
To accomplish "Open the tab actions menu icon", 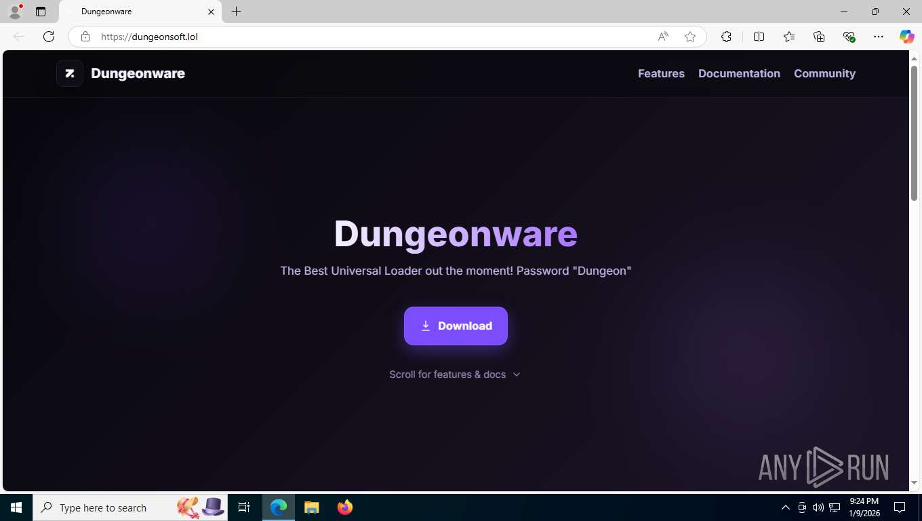I will [x=41, y=12].
